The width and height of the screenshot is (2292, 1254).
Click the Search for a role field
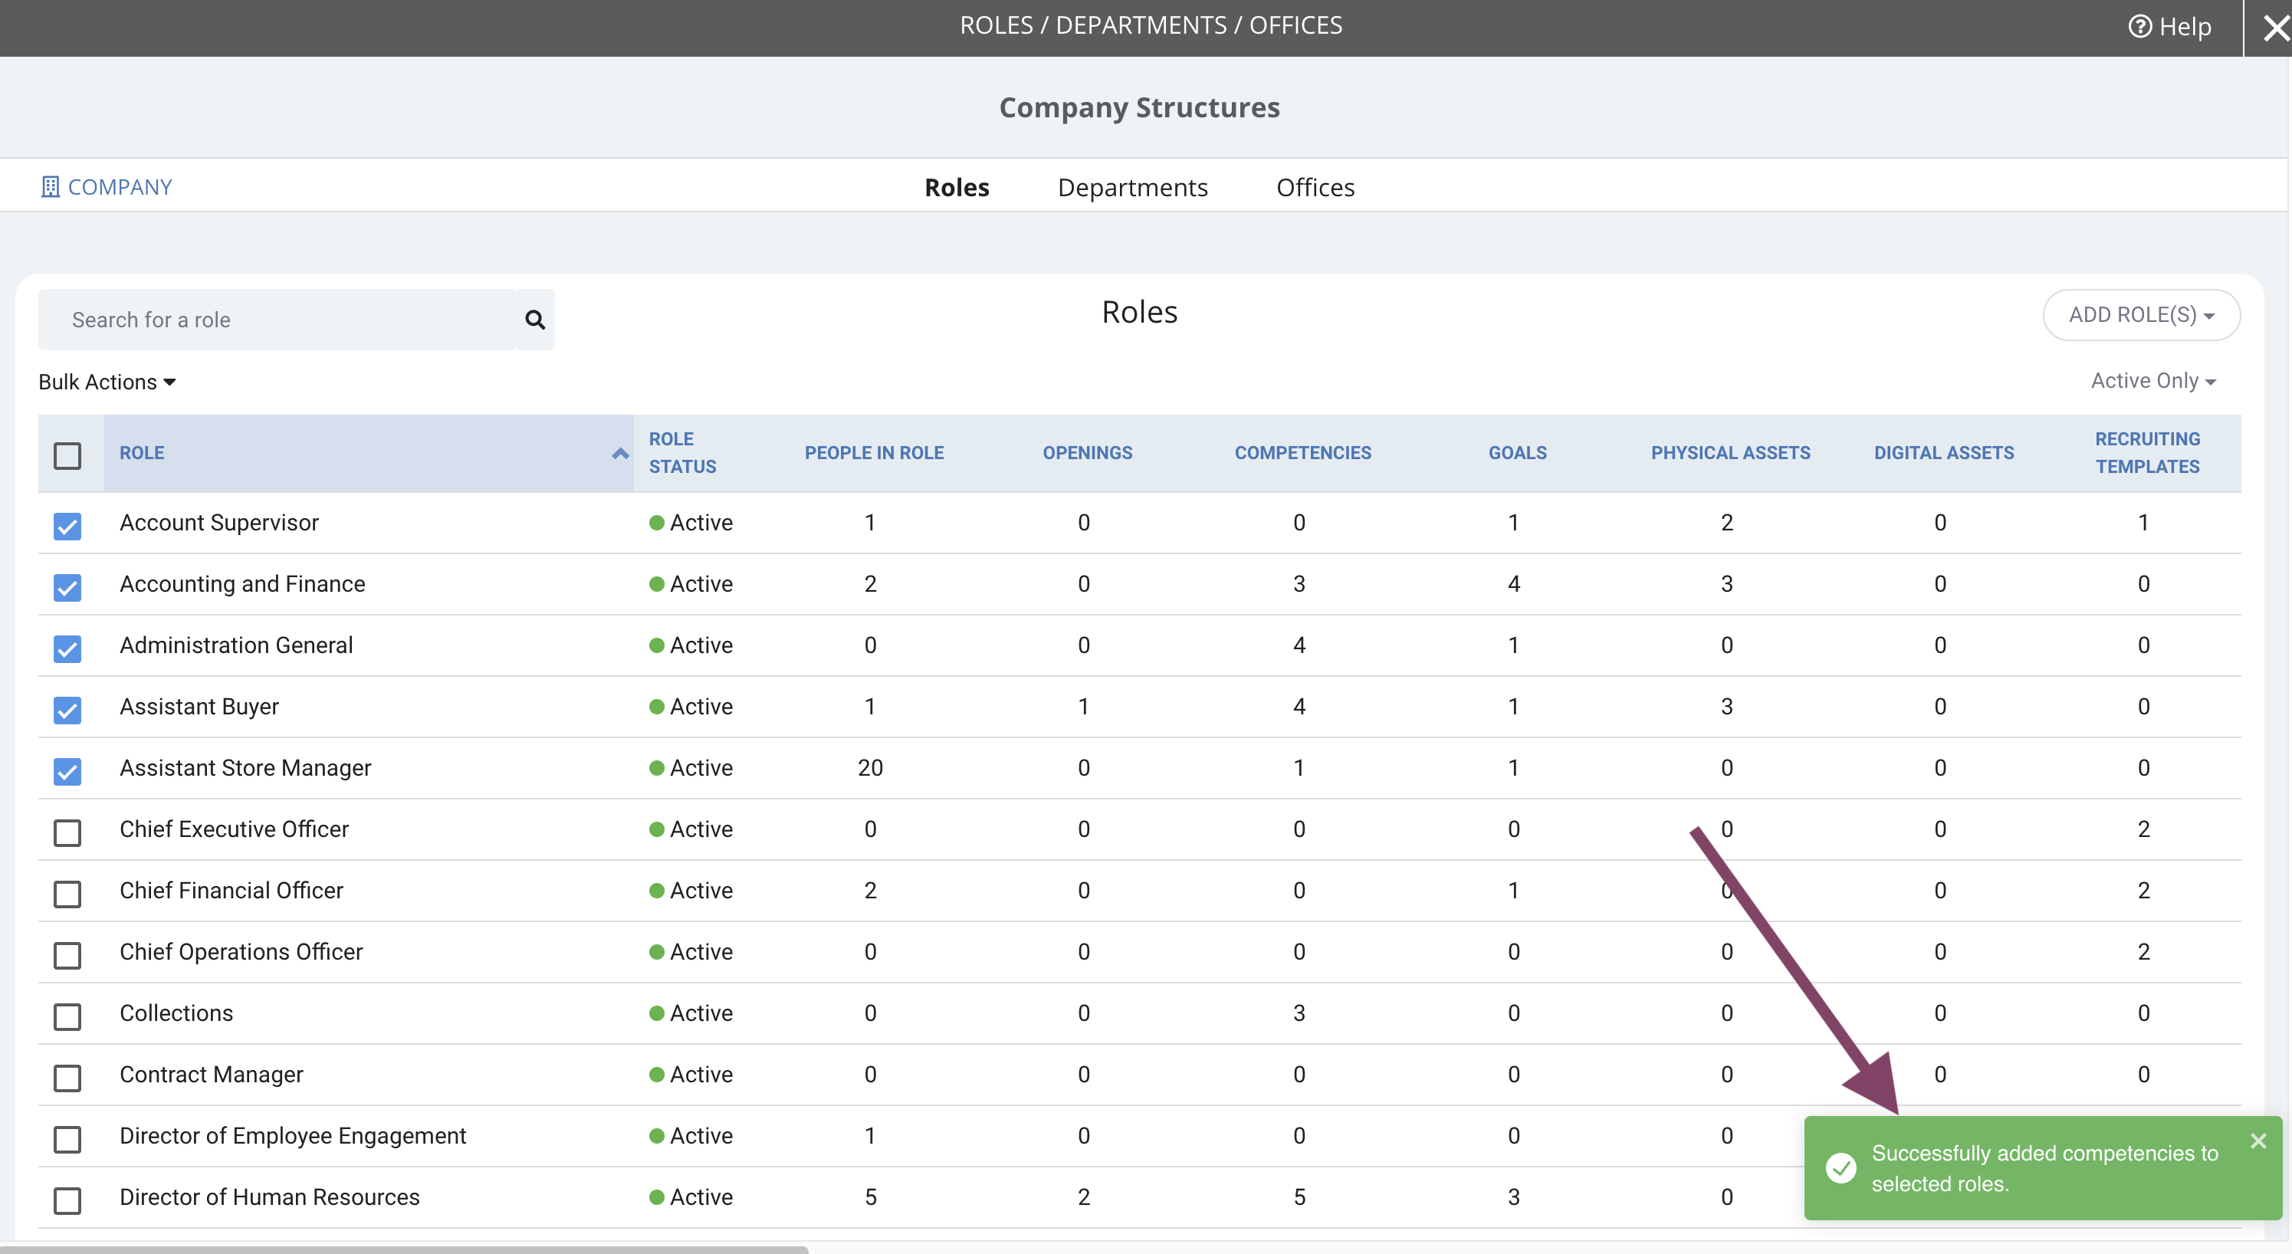tap(277, 320)
